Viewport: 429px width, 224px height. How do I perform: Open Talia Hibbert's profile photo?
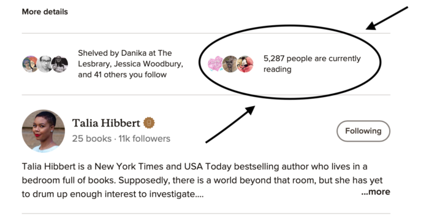point(44,131)
